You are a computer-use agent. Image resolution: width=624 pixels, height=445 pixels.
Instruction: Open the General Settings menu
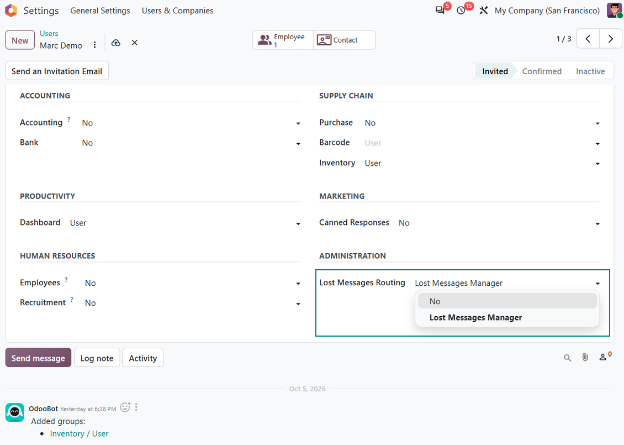pyautogui.click(x=101, y=11)
